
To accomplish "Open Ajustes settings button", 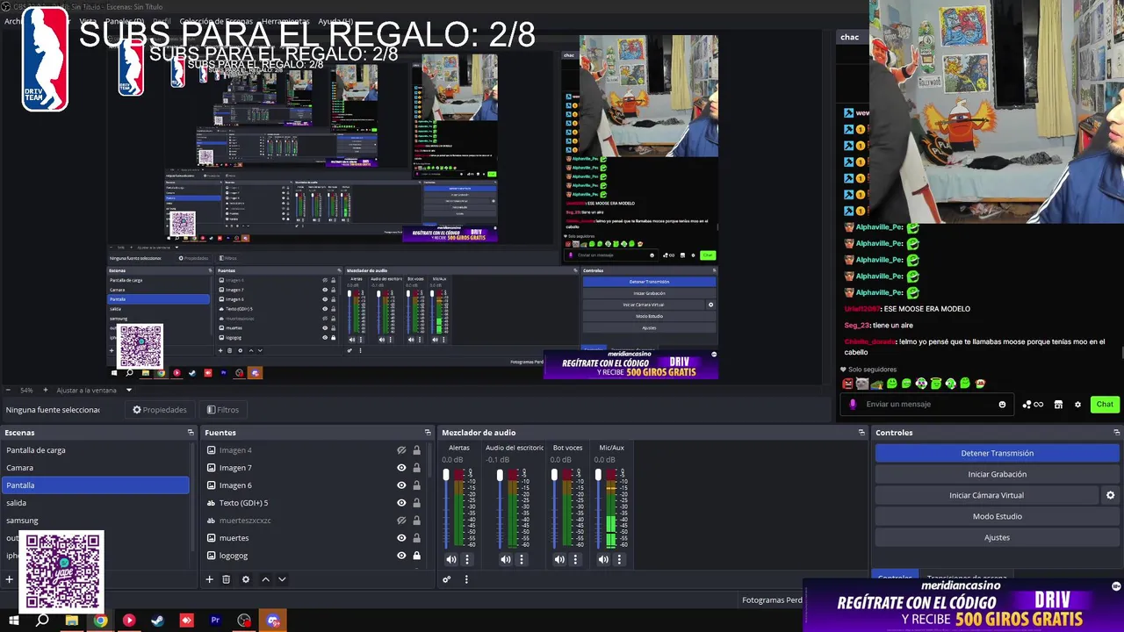I will [997, 537].
